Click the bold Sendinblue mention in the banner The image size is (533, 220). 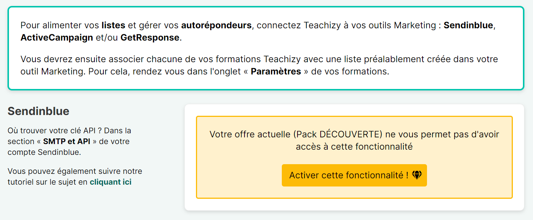pyautogui.click(x=468, y=25)
